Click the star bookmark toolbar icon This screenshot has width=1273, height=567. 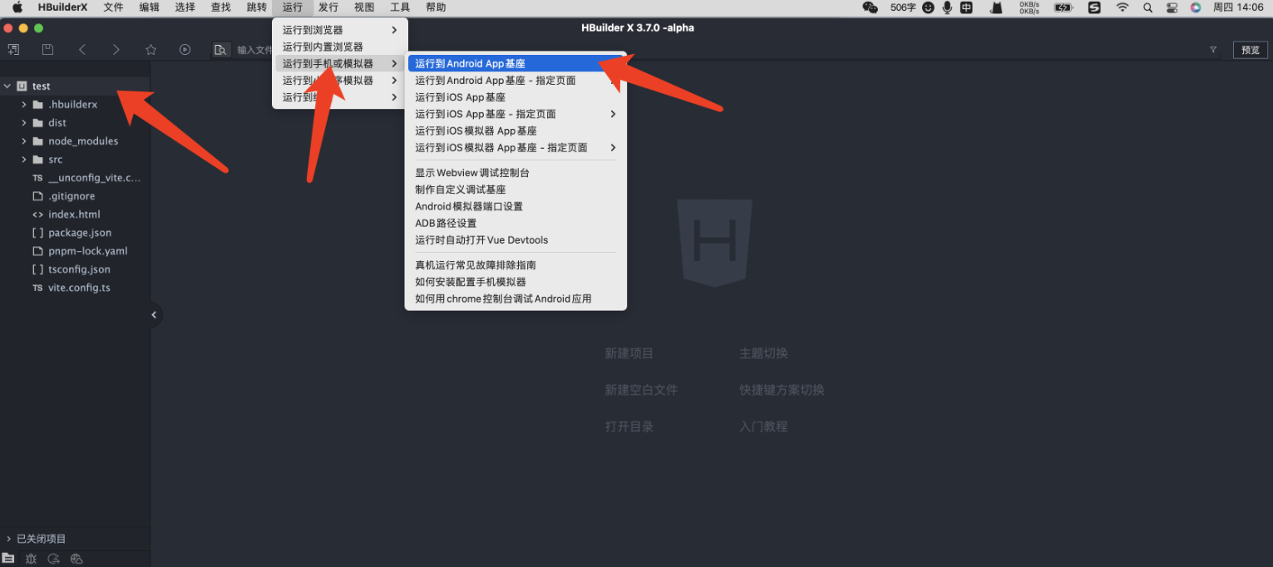click(150, 50)
